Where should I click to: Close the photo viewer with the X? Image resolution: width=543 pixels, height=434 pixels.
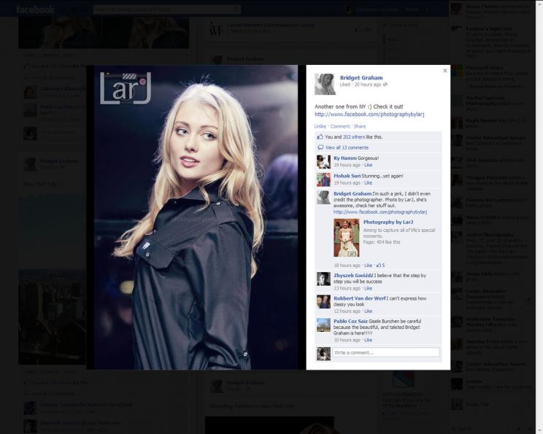(x=445, y=71)
